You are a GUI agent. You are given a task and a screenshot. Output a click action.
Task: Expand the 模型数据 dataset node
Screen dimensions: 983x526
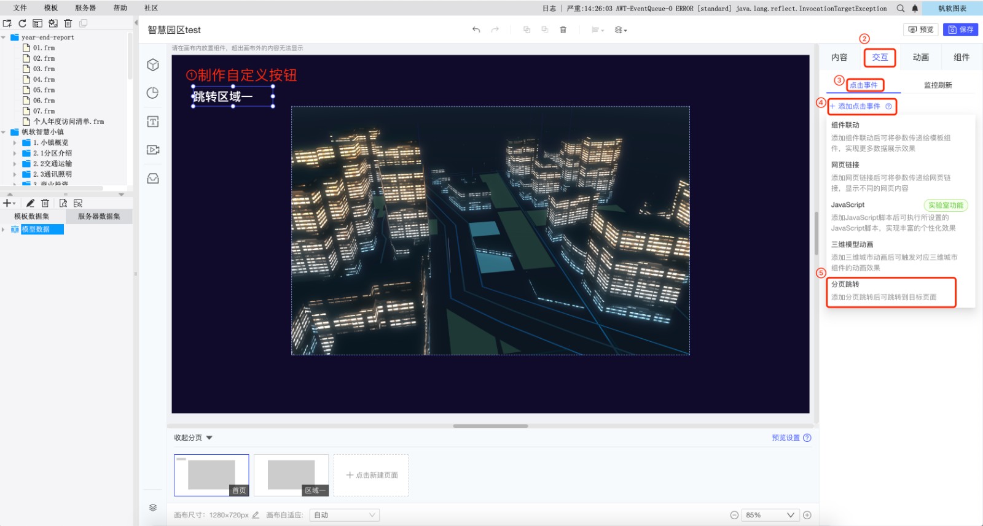[x=4, y=230]
